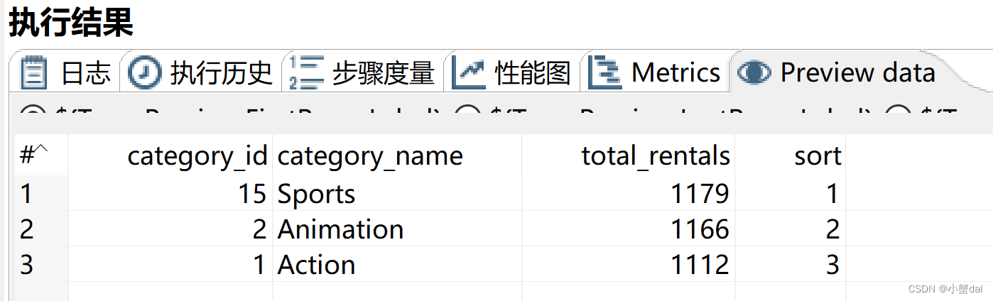Select the total_rentals value 1166
This screenshot has height=301, width=993.
pos(628,229)
